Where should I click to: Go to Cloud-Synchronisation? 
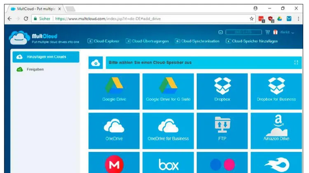click(x=197, y=41)
